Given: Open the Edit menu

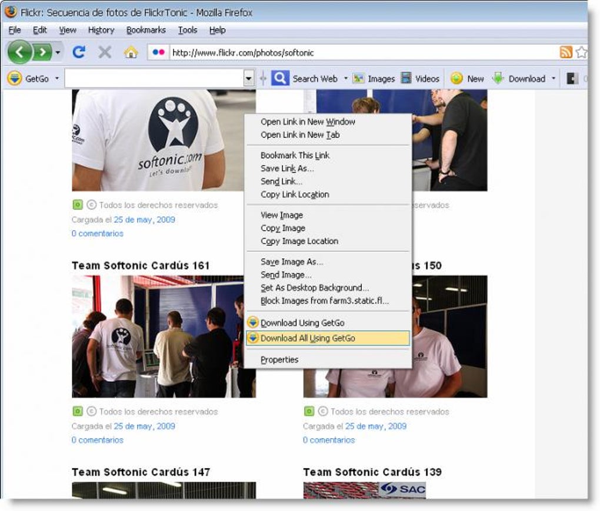Looking at the screenshot, I should point(40,30).
